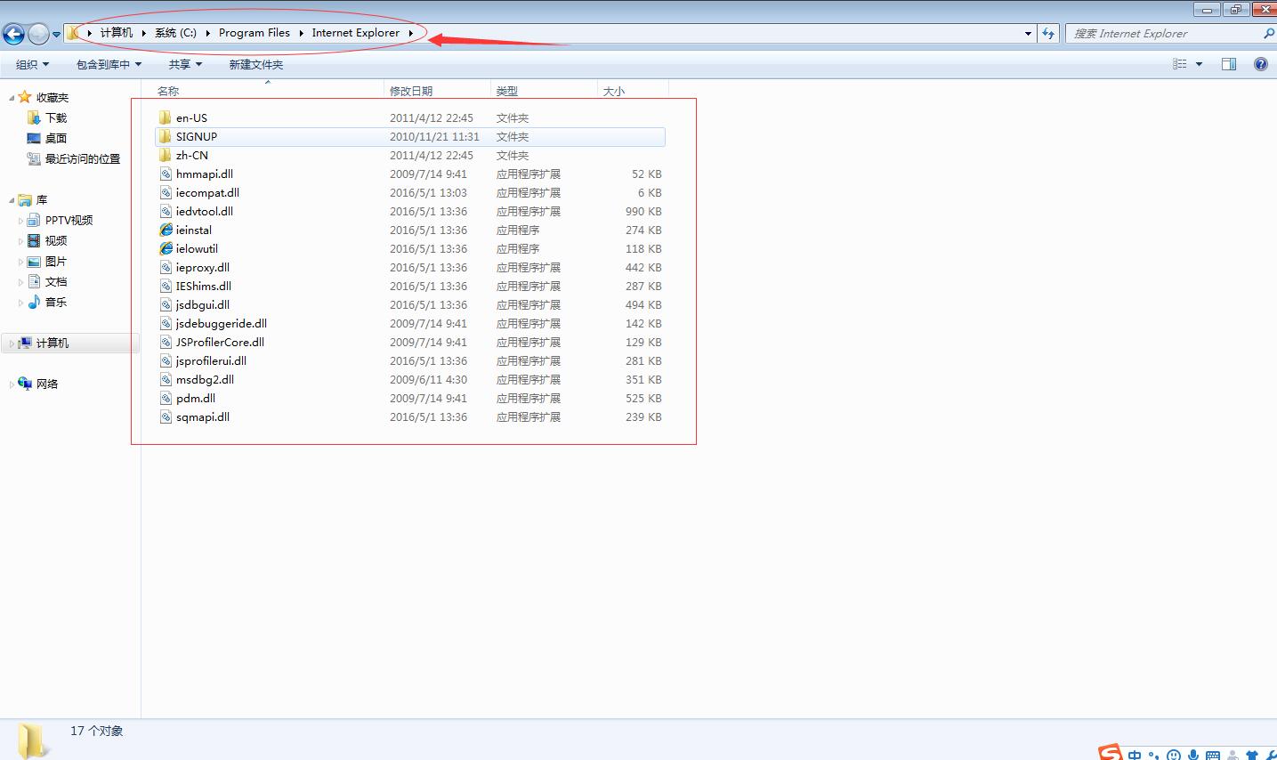Screen dimensions: 1277x760
Task: Click the Back navigation arrow button
Action: pyautogui.click(x=13, y=34)
